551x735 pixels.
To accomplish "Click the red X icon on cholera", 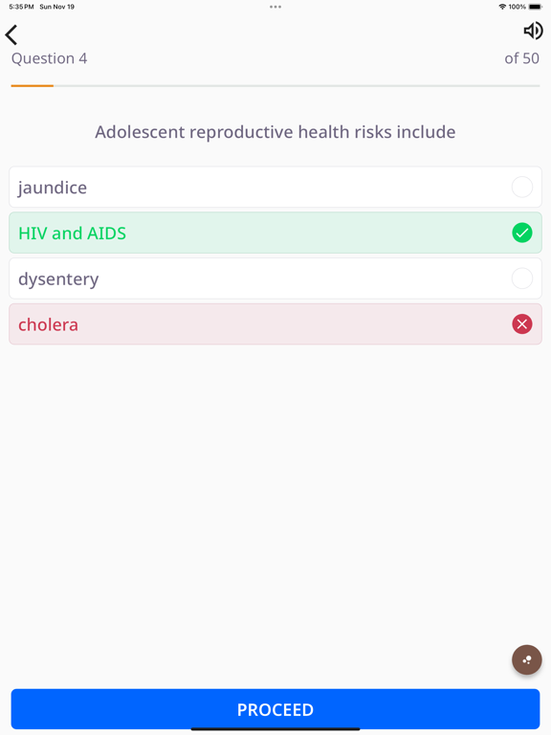I will 522,324.
